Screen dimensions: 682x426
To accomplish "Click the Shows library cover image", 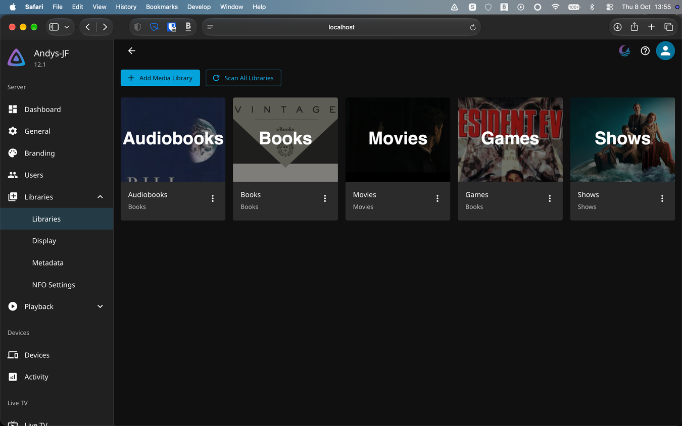I will pyautogui.click(x=622, y=140).
